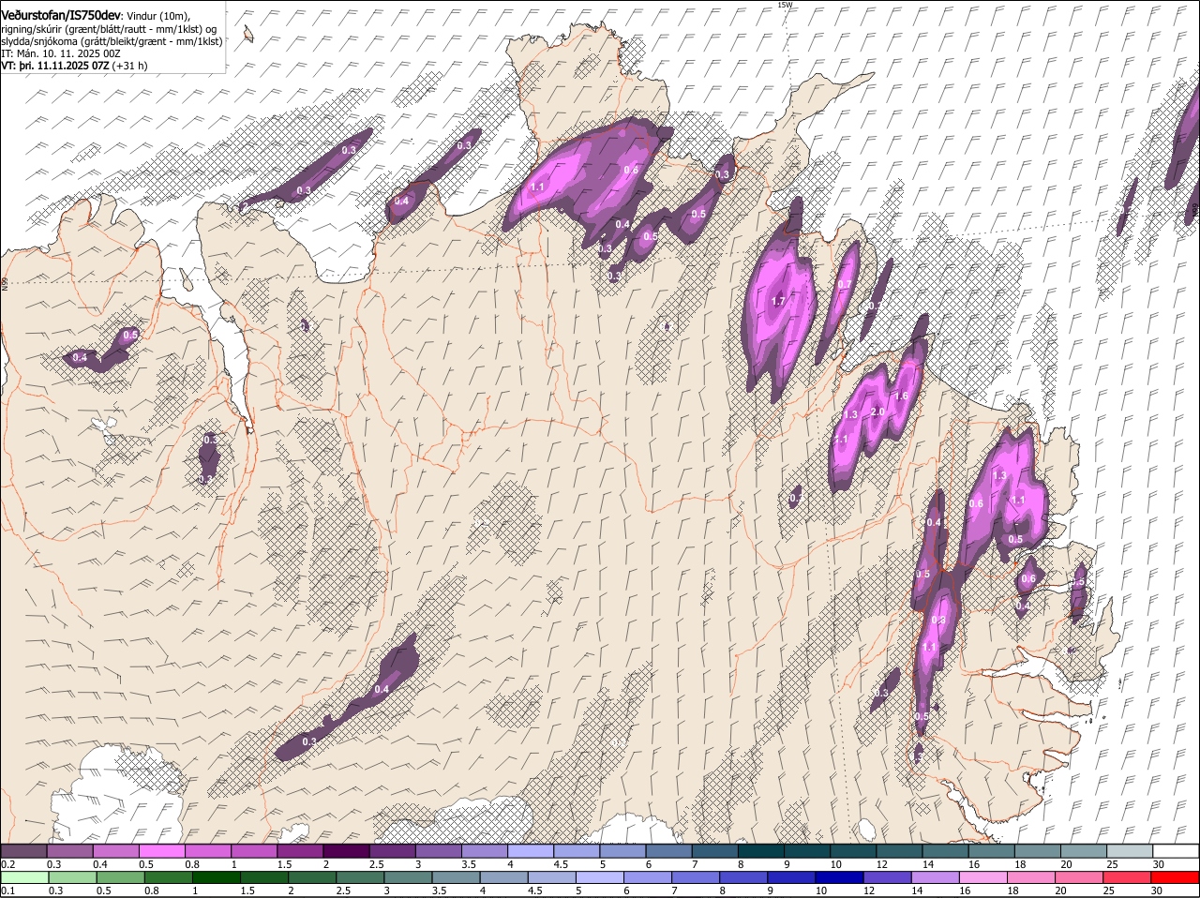Select the upper legend swatch between 0.5 and 0.8
1200x898 pixels.
click(162, 850)
